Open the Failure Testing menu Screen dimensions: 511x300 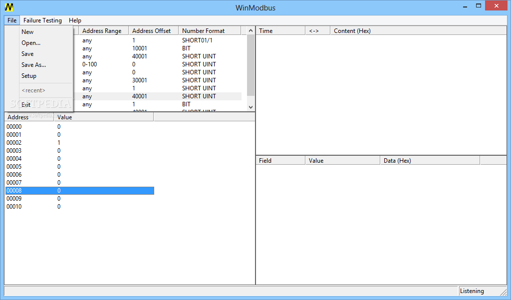pyautogui.click(x=42, y=20)
